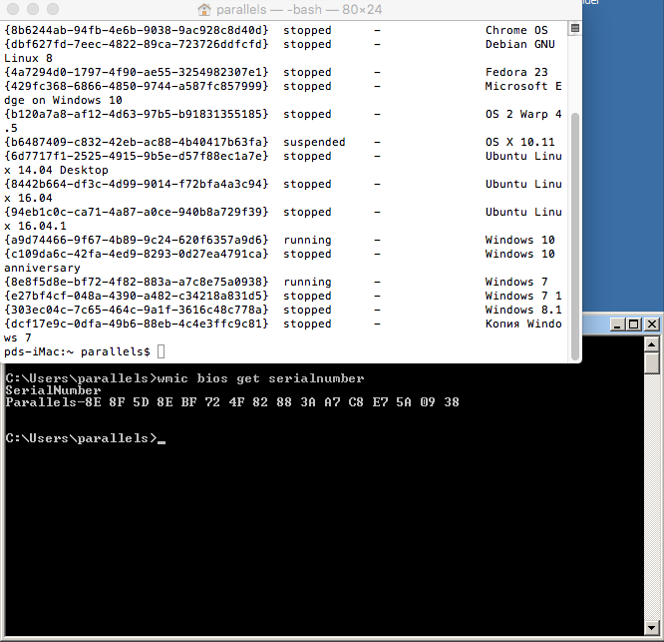This screenshot has height=642, width=664.
Task: Click the 'anniversary' wrapped text line
Action: pos(42,268)
